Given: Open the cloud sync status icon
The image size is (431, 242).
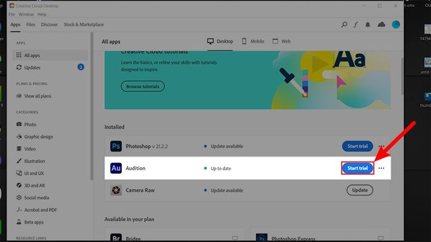Looking at the screenshot, I should pos(381,25).
